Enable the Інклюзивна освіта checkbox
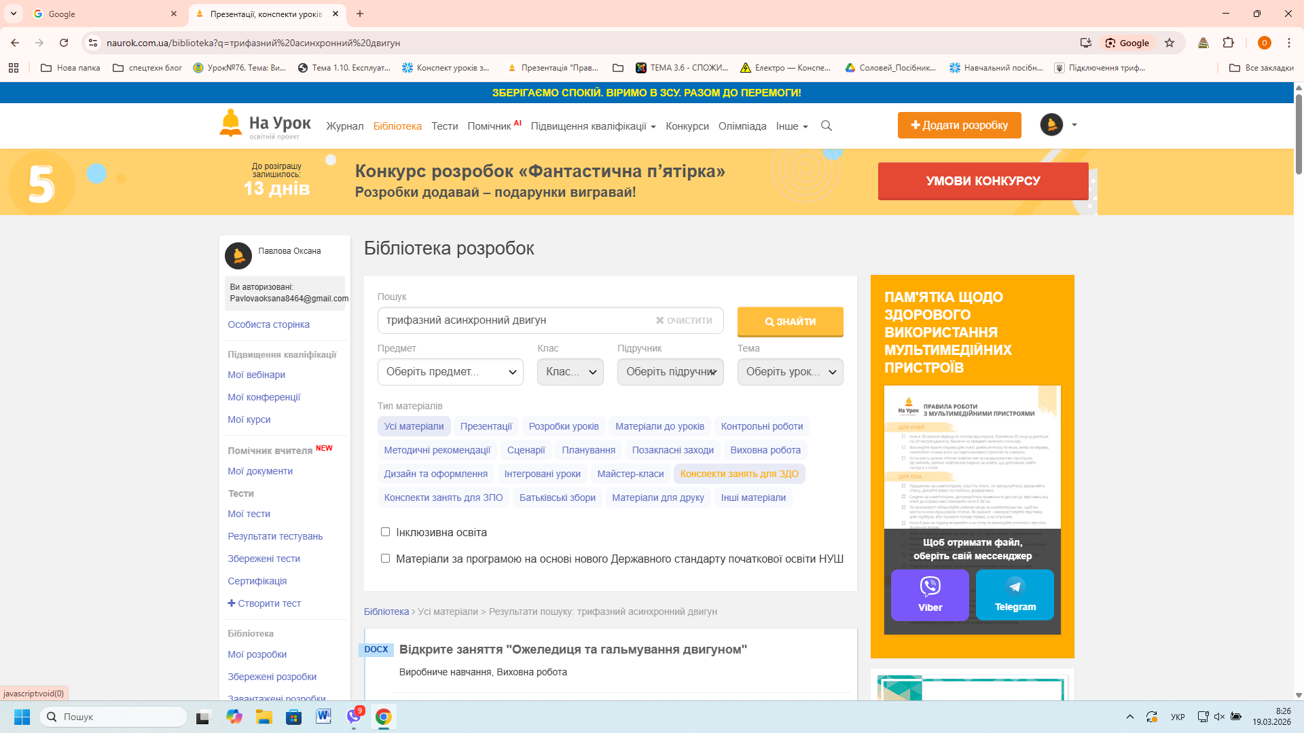This screenshot has height=733, width=1304. pos(385,532)
